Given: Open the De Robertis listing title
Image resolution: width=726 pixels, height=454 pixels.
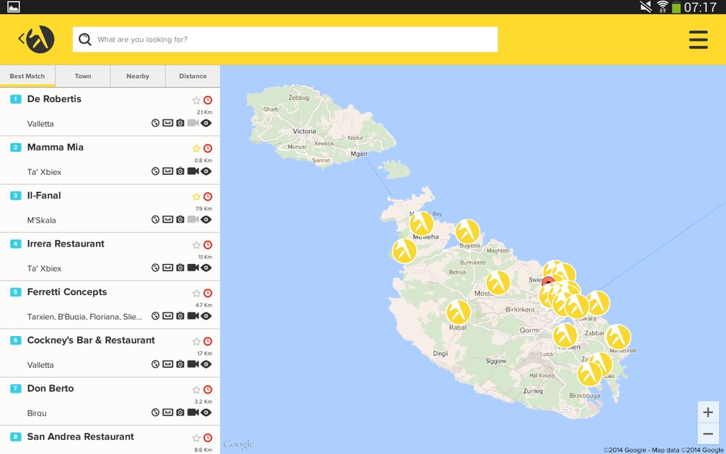Looking at the screenshot, I should click(x=54, y=98).
